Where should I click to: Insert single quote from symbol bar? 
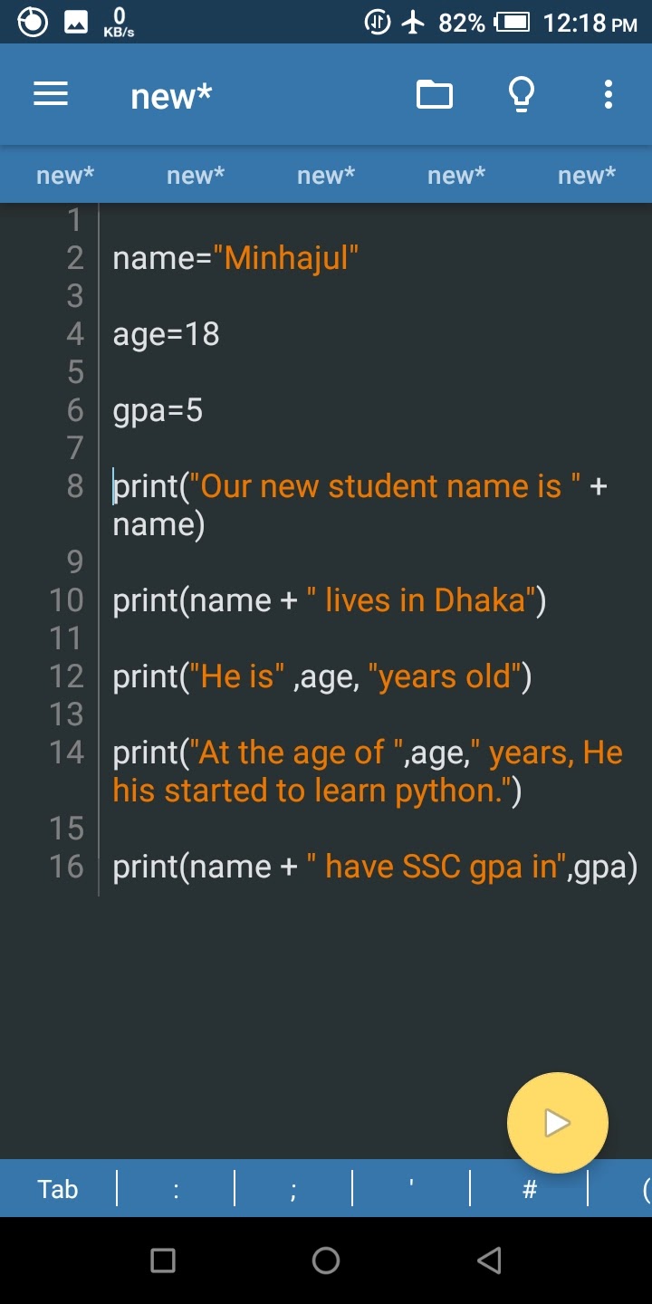[411, 1188]
